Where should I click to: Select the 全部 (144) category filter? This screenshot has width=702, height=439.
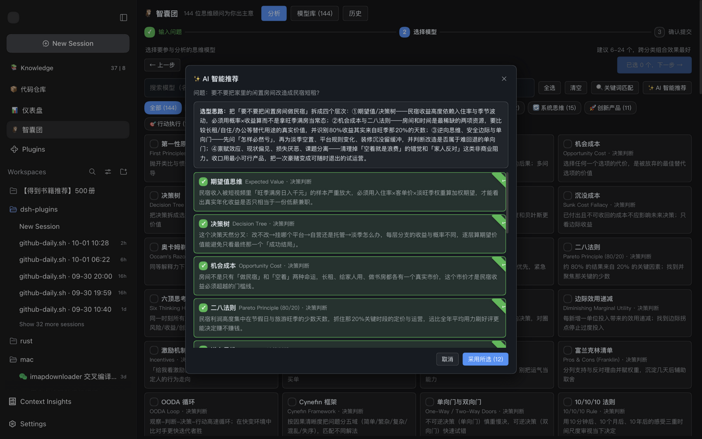tap(163, 108)
